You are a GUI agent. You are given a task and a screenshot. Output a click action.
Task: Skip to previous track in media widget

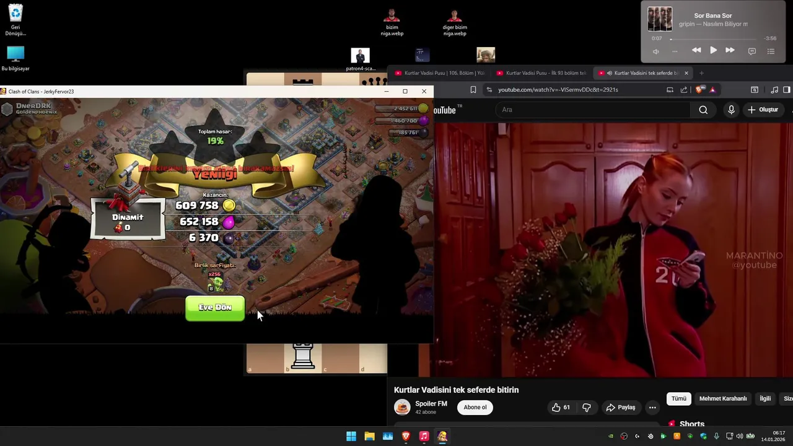pyautogui.click(x=696, y=50)
